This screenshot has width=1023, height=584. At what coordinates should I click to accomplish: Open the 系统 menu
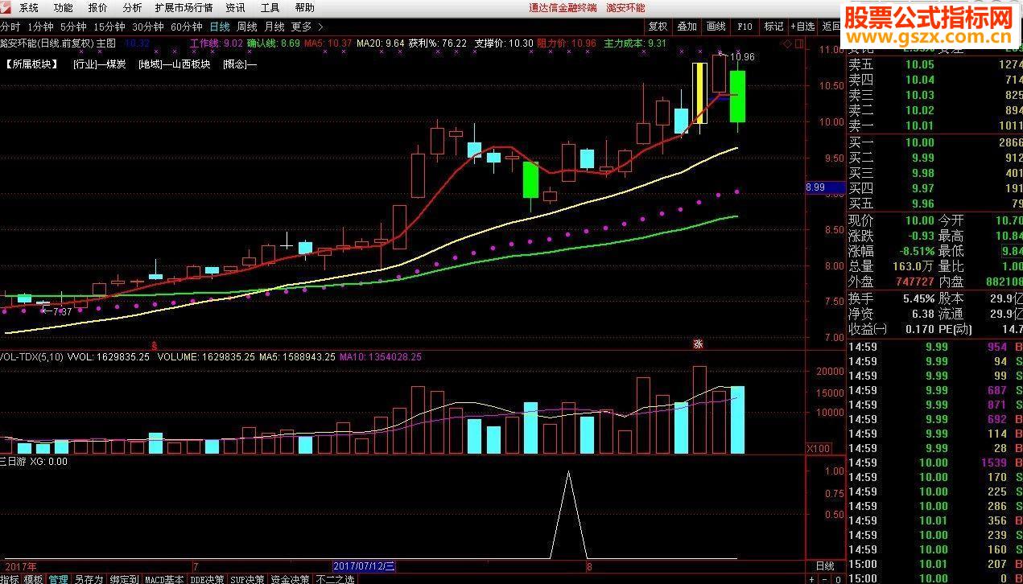click(x=29, y=7)
